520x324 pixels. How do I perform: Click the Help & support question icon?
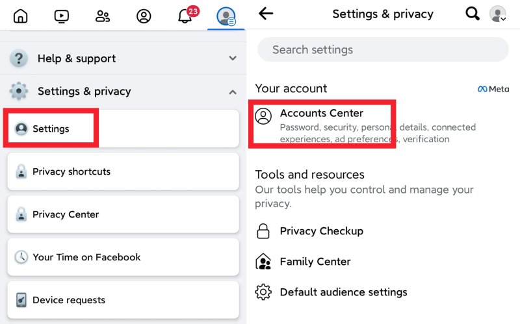(19, 58)
